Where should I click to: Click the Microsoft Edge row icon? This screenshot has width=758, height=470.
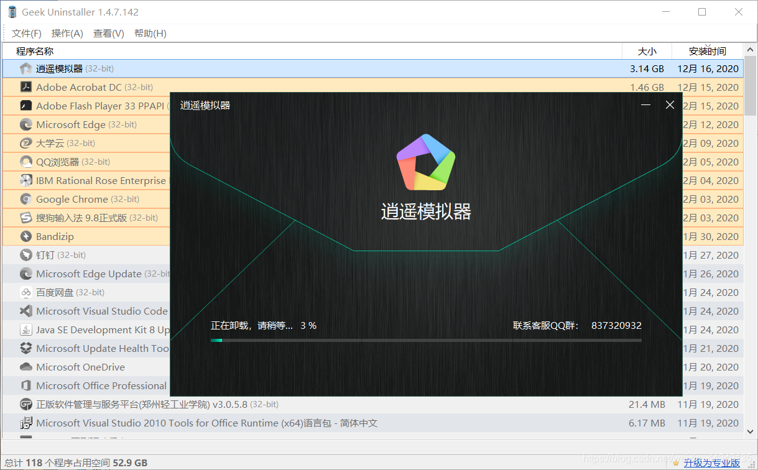(x=25, y=124)
